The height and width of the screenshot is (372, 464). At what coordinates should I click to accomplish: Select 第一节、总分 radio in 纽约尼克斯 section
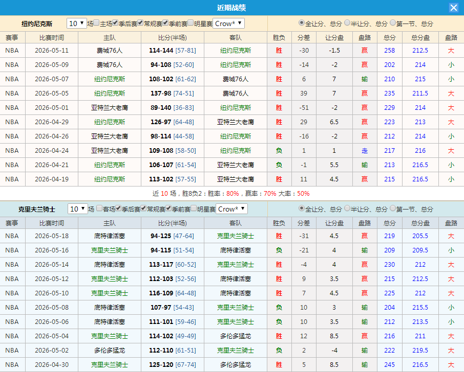[x=393, y=22]
